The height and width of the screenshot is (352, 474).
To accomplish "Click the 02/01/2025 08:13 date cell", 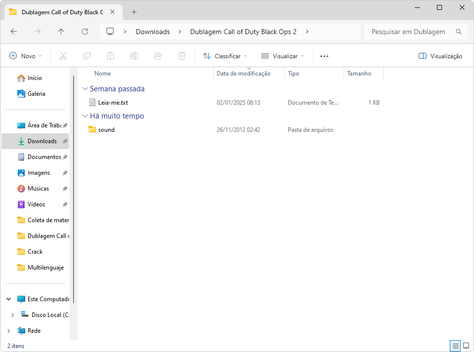I will (x=238, y=103).
